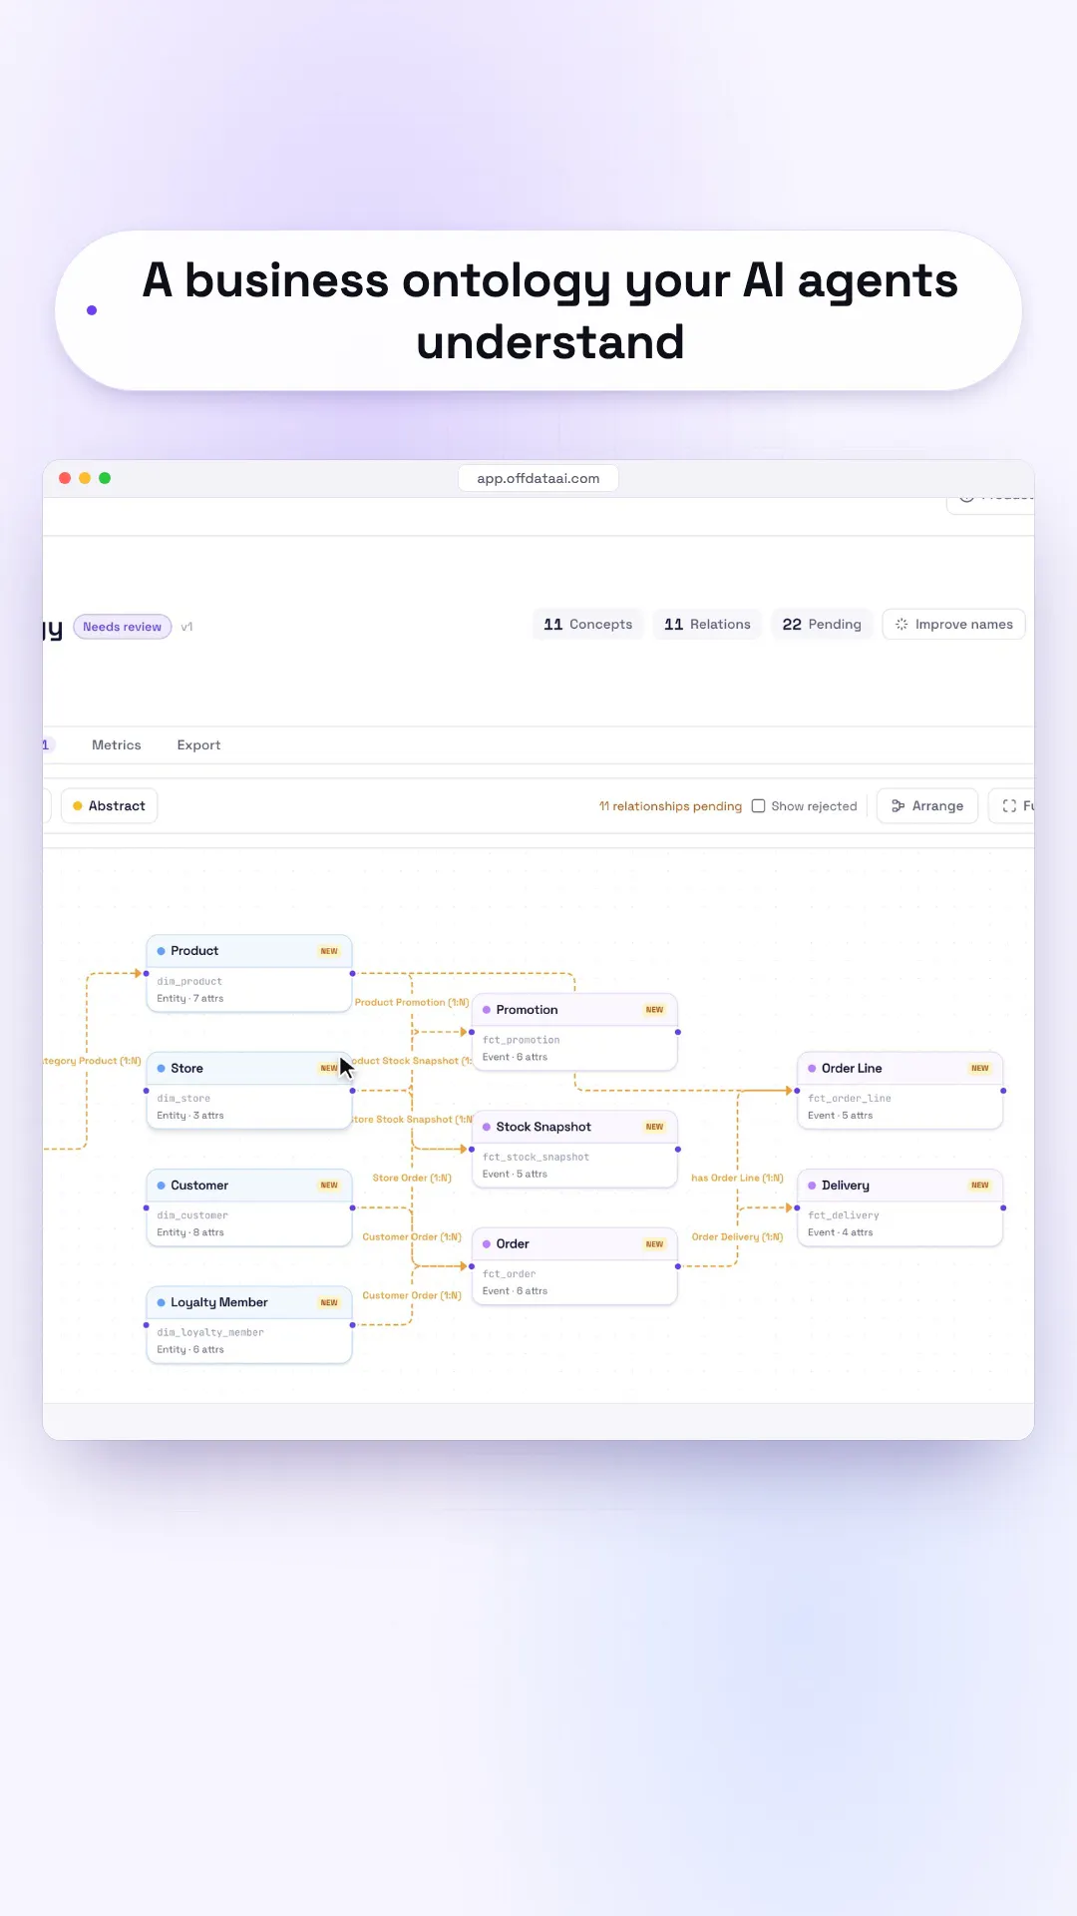Select the Customer entity node title
The height and width of the screenshot is (1916, 1077).
click(199, 1186)
